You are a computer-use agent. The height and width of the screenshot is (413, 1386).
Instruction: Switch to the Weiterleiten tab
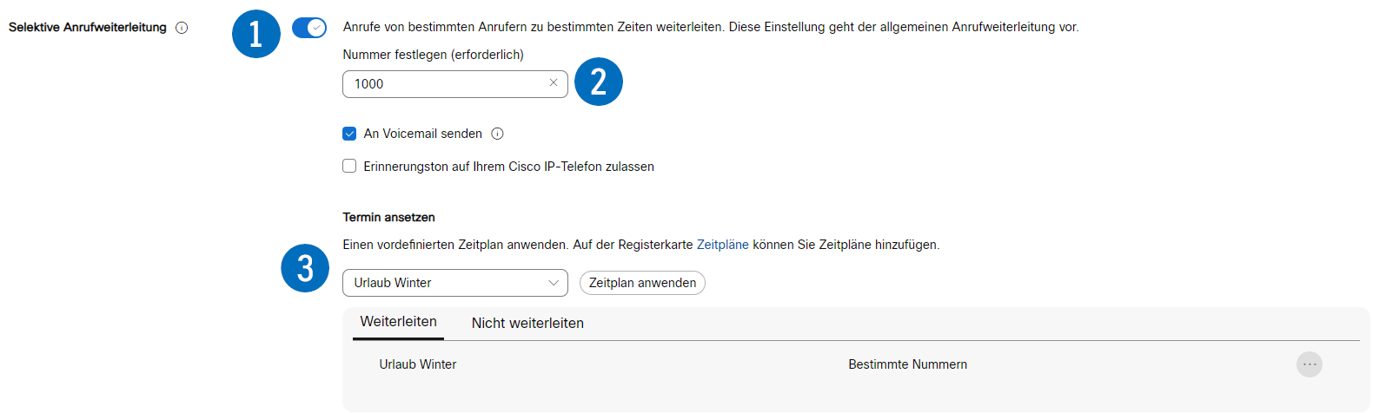[399, 322]
